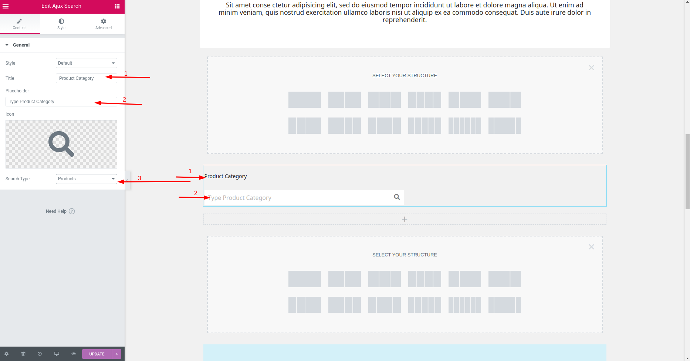Viewport: 690px width, 361px height.
Task: Click the Product Category widget title
Action: pos(226,176)
